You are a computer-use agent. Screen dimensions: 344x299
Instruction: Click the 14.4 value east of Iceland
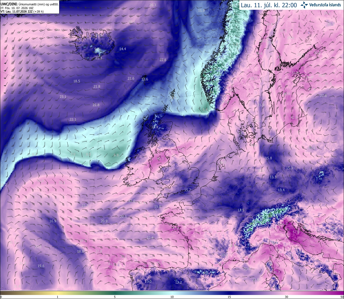click(123, 49)
